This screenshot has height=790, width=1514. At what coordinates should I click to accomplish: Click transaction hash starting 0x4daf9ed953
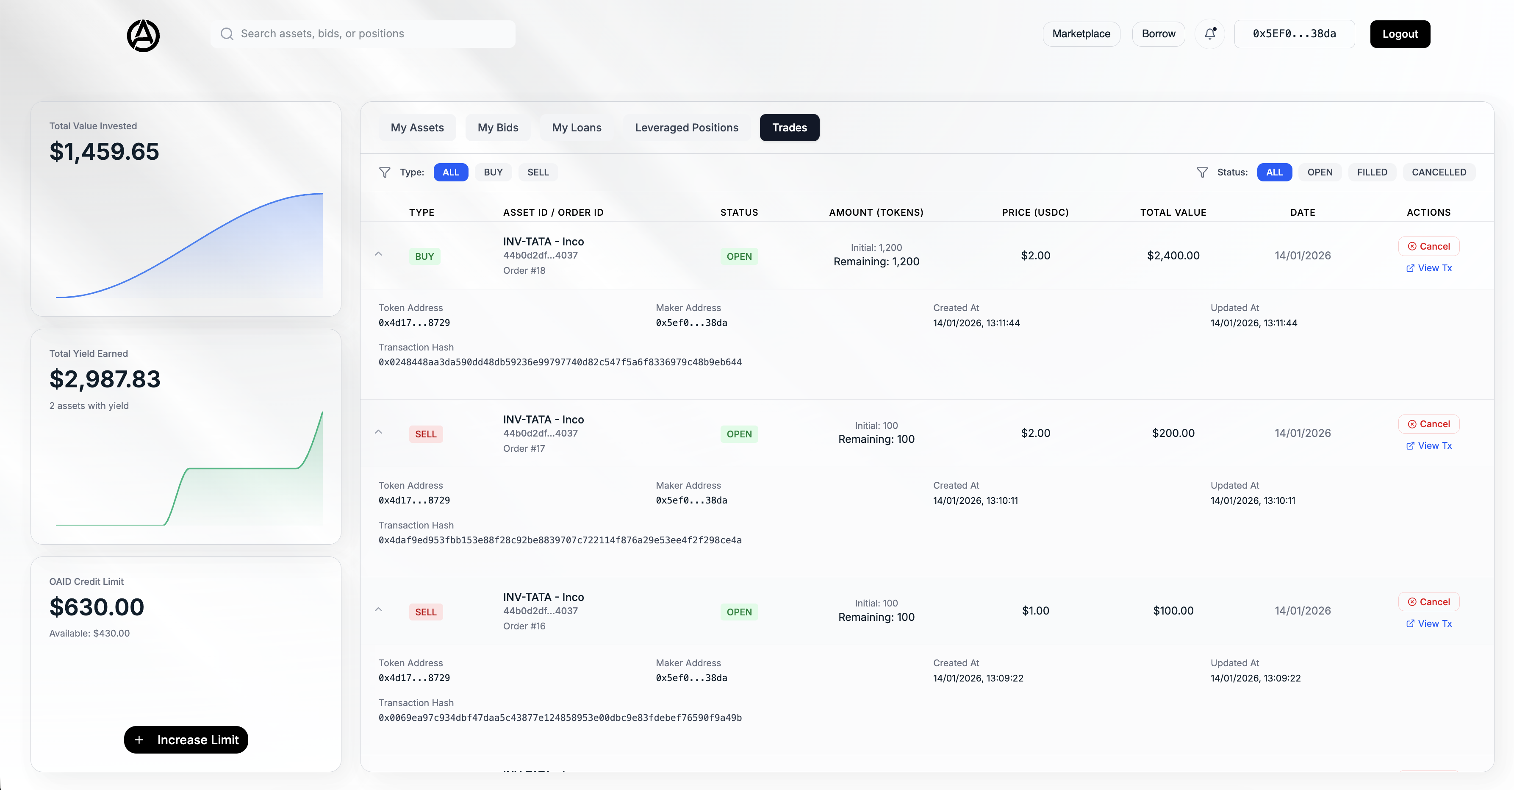[x=560, y=540]
